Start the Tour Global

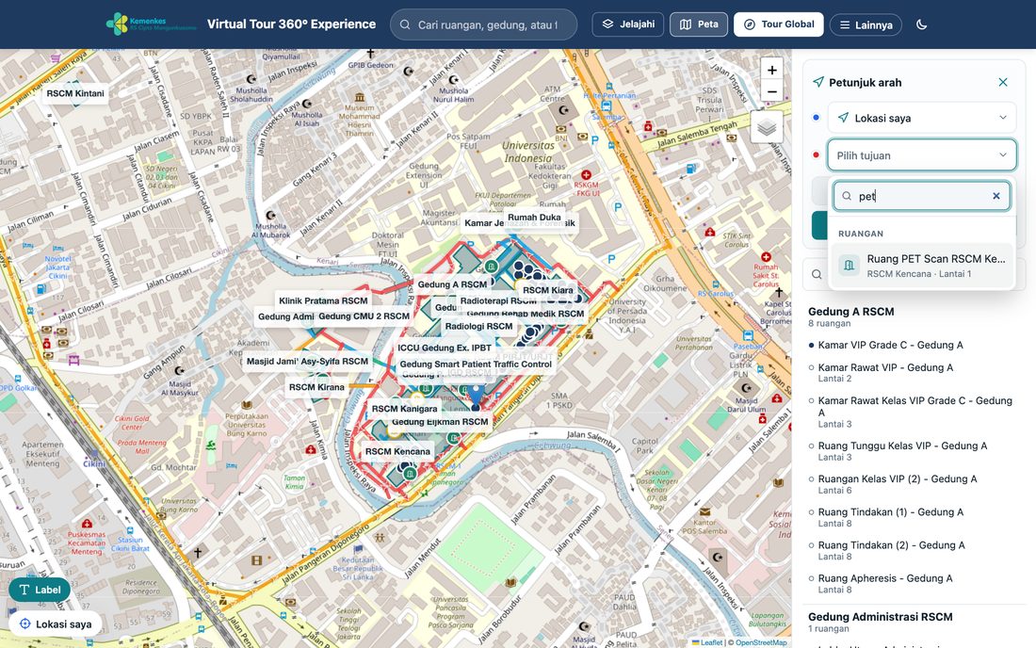pyautogui.click(x=778, y=24)
